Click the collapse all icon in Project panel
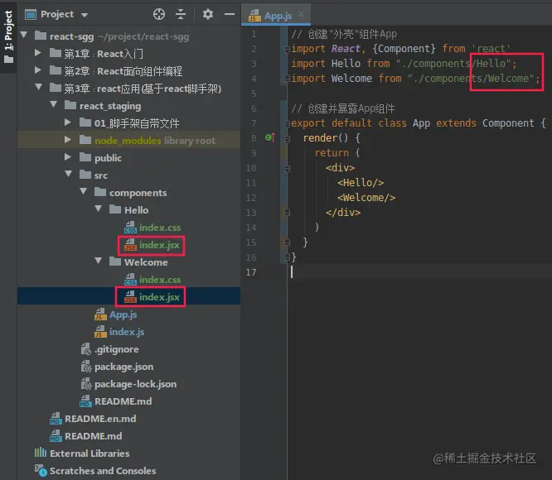 coord(181,14)
